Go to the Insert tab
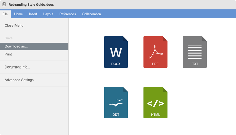 (x=33, y=14)
